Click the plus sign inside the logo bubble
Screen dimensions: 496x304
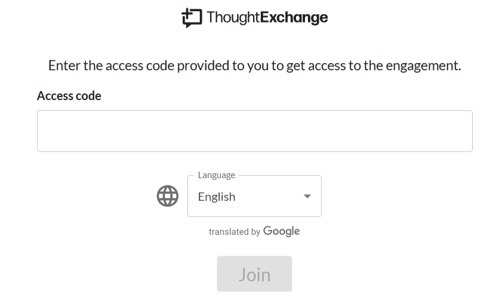pyautogui.click(x=187, y=14)
